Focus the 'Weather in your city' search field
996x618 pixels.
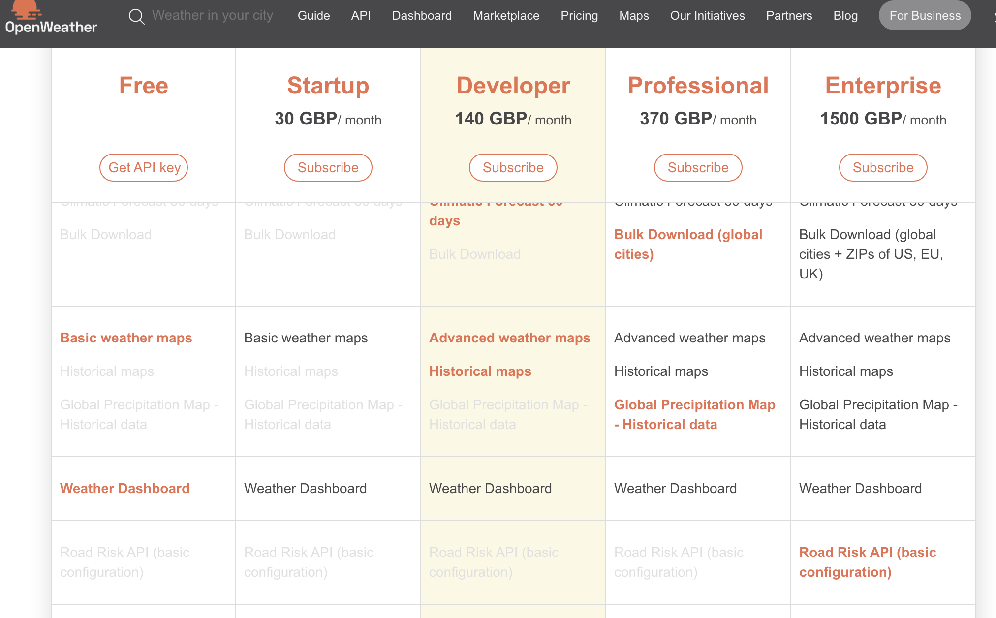tap(212, 16)
